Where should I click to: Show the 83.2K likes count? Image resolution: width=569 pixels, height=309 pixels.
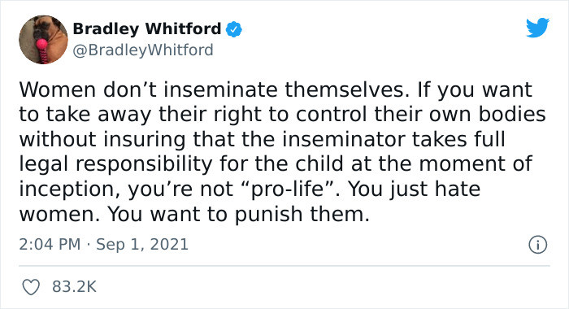pos(75,287)
